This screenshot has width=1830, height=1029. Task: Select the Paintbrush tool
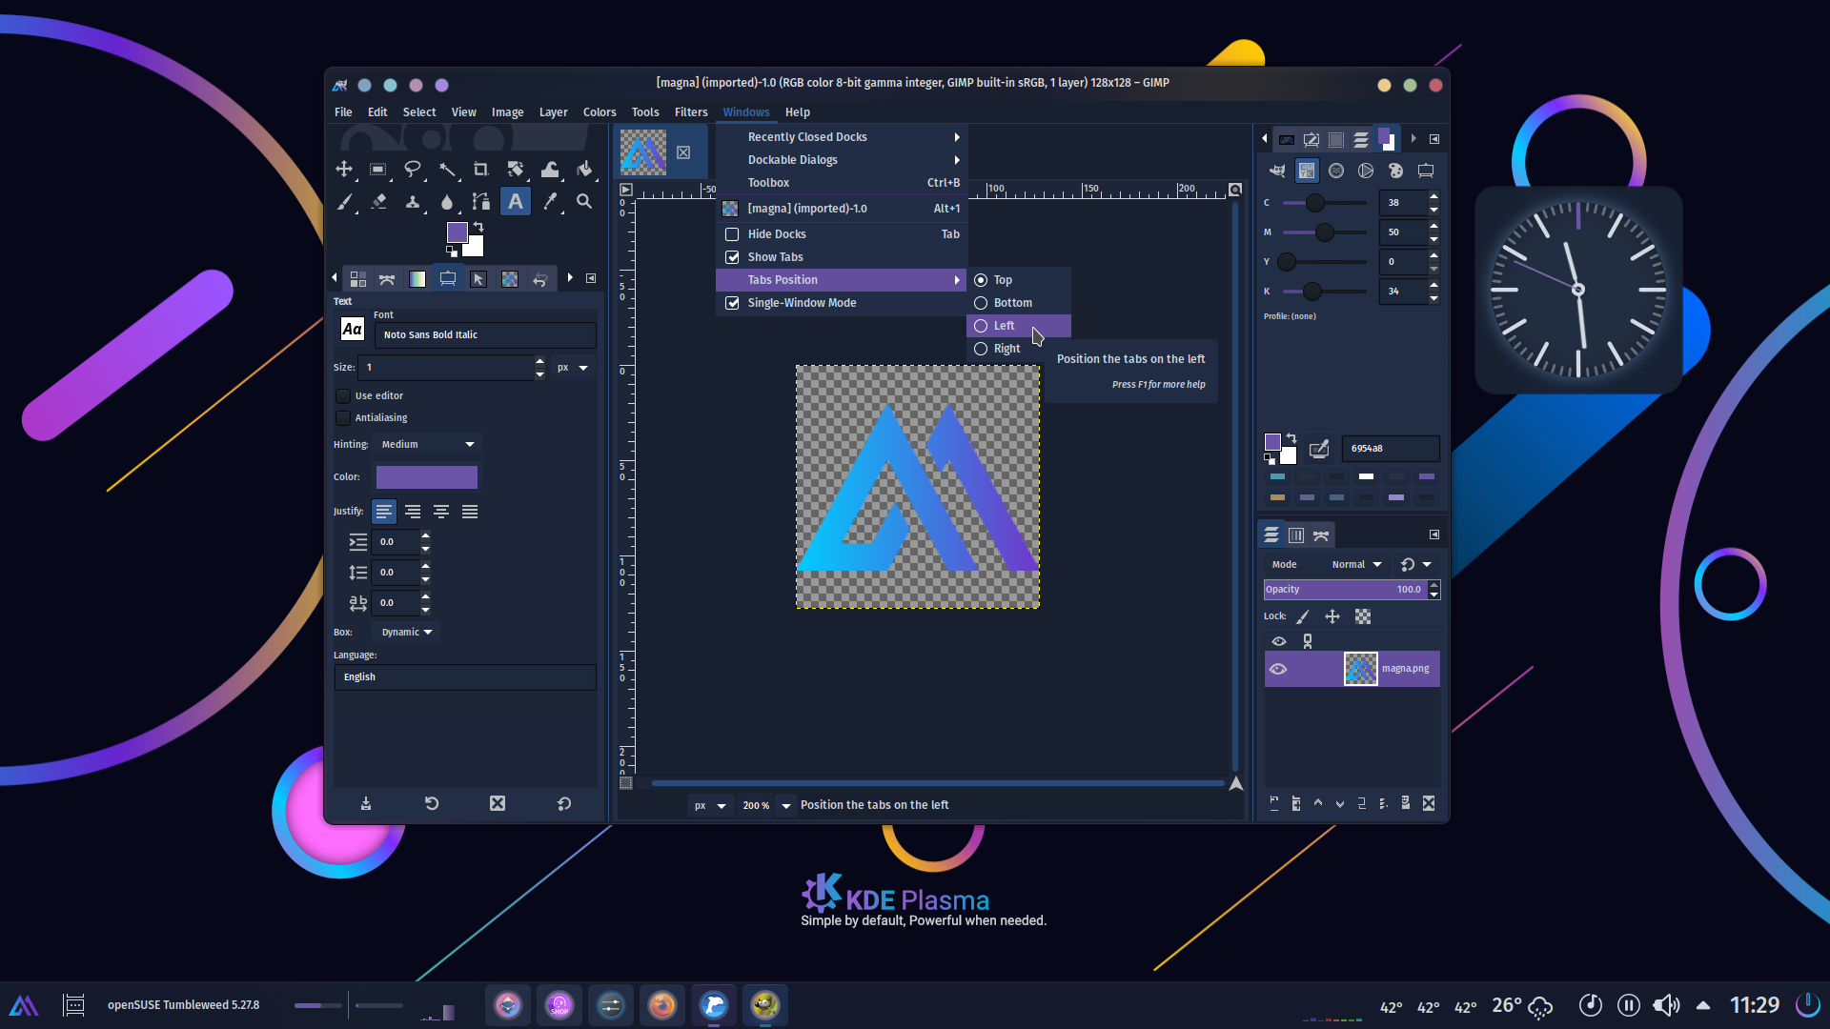coord(344,202)
